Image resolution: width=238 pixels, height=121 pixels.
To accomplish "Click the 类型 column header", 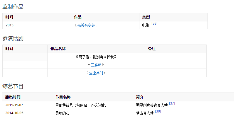I will point(146,17).
